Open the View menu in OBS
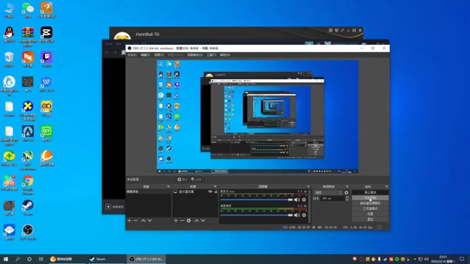 click(159, 55)
